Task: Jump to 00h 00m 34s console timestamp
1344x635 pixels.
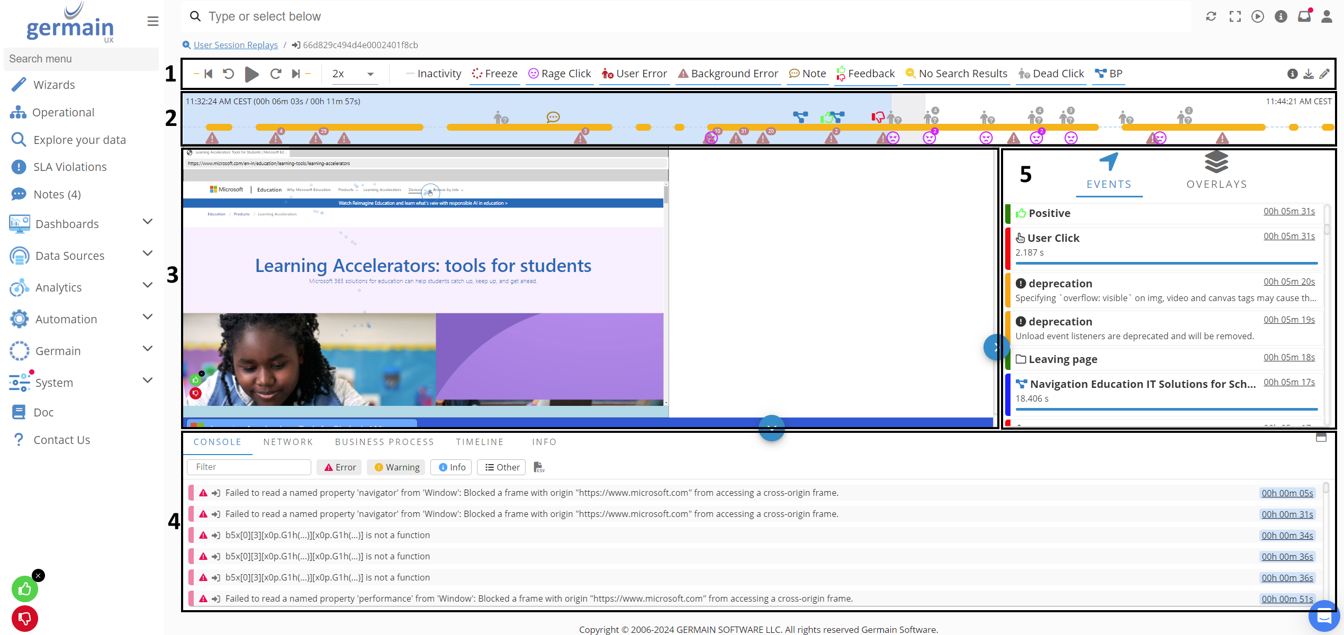Action: tap(1287, 536)
